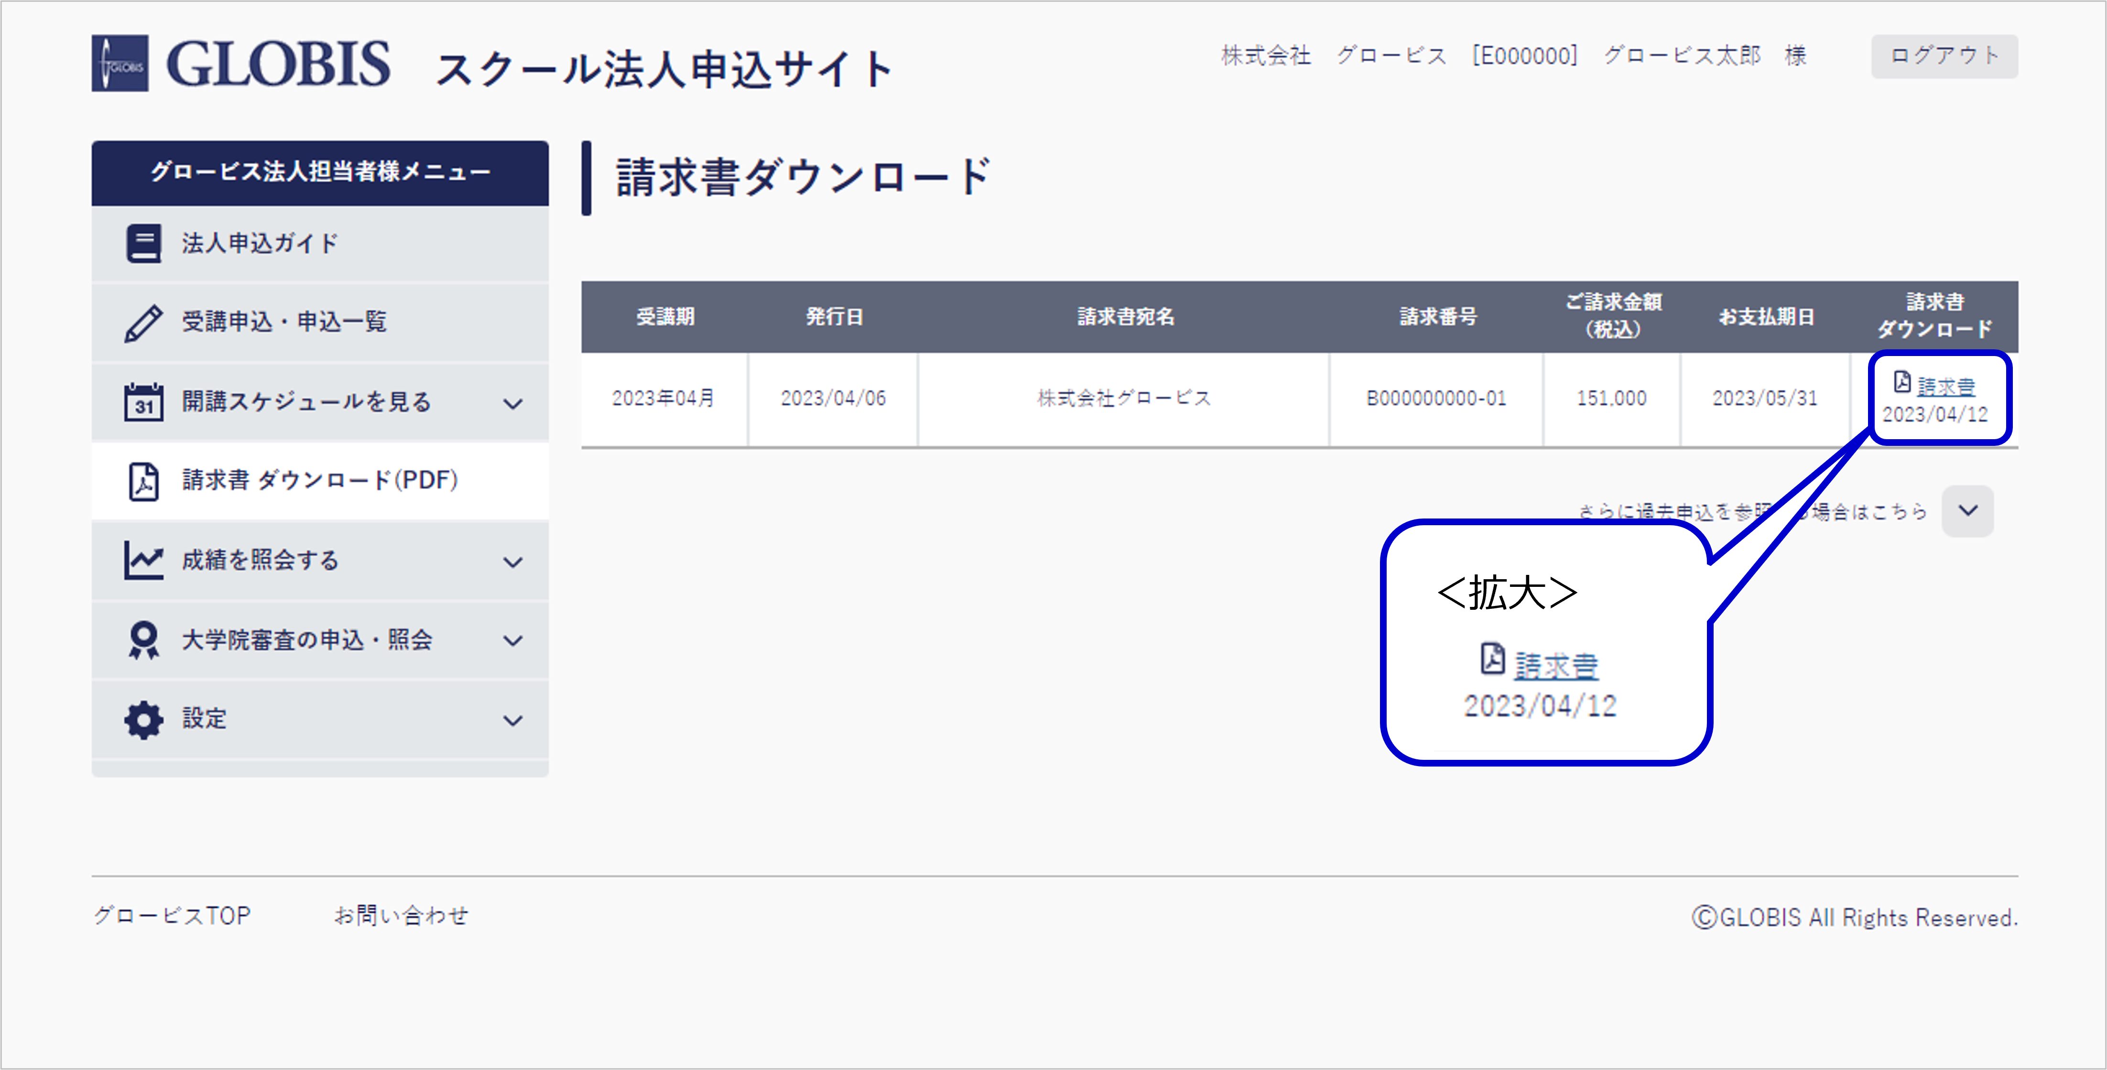Click the GLOBIS wordmark in the header
Viewport: 2107px width, 1070px height.
click(278, 64)
